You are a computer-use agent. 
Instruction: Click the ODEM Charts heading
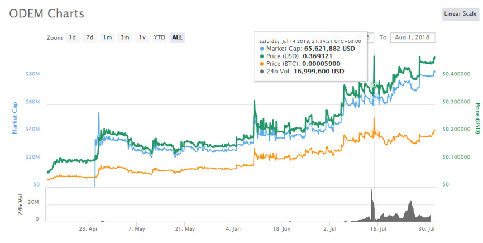[x=46, y=14]
